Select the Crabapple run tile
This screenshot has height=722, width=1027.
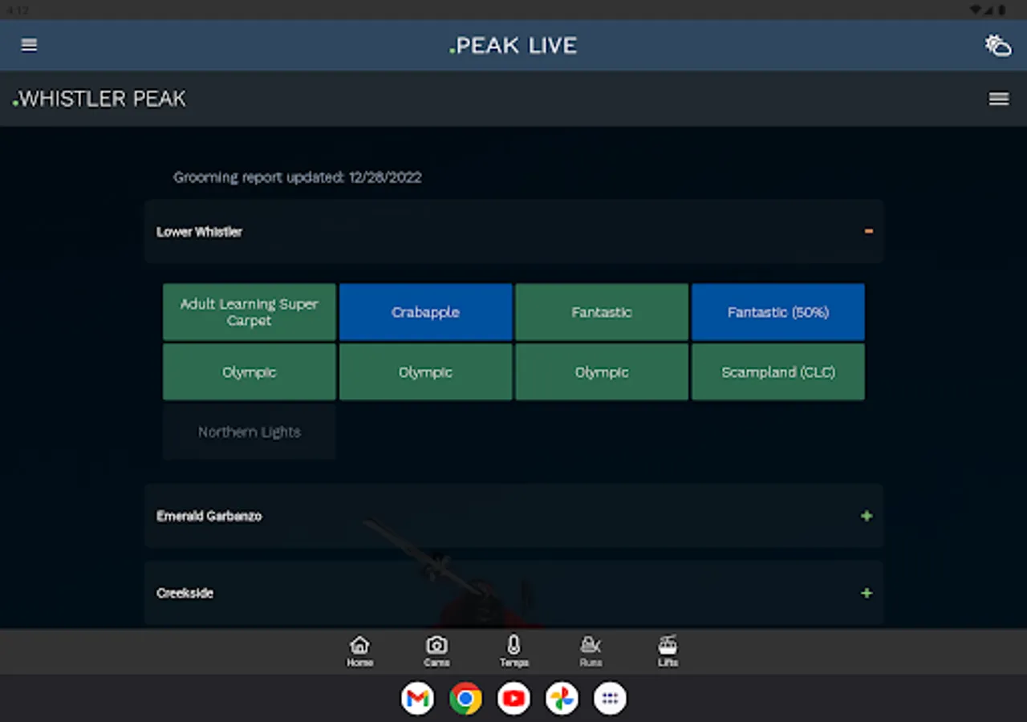tap(425, 312)
